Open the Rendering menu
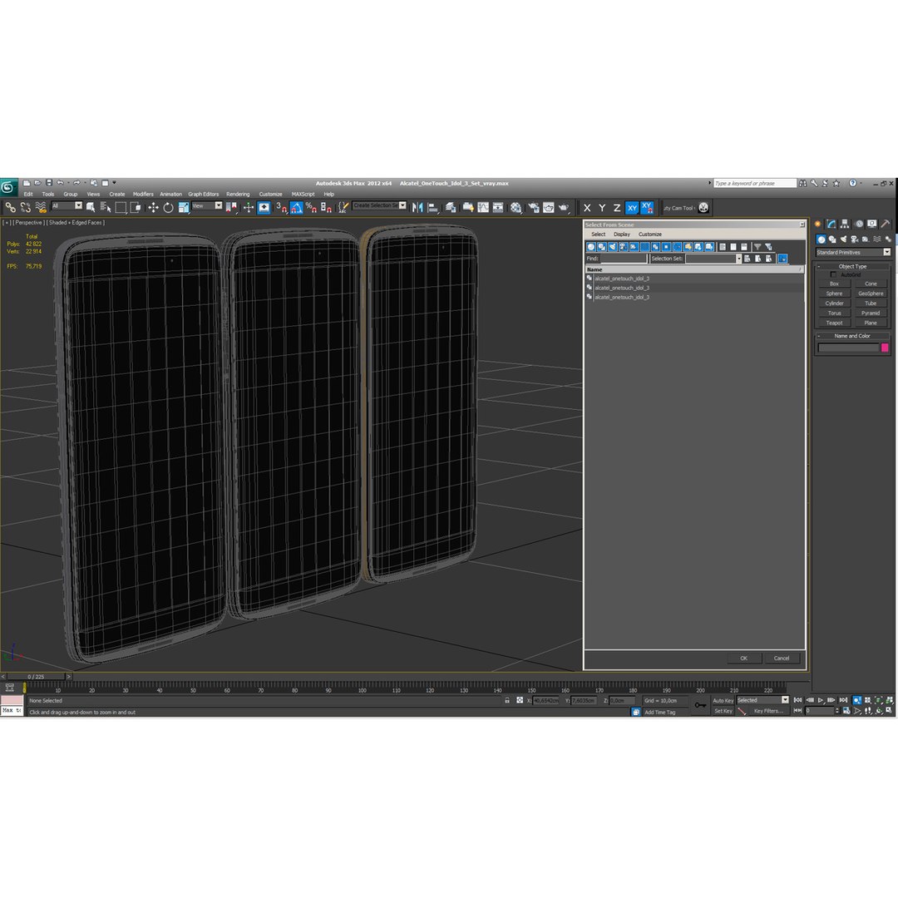Image resolution: width=898 pixels, height=898 pixels. 238,194
